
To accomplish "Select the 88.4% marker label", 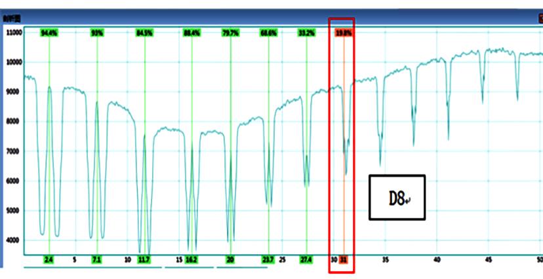I will pyautogui.click(x=191, y=32).
